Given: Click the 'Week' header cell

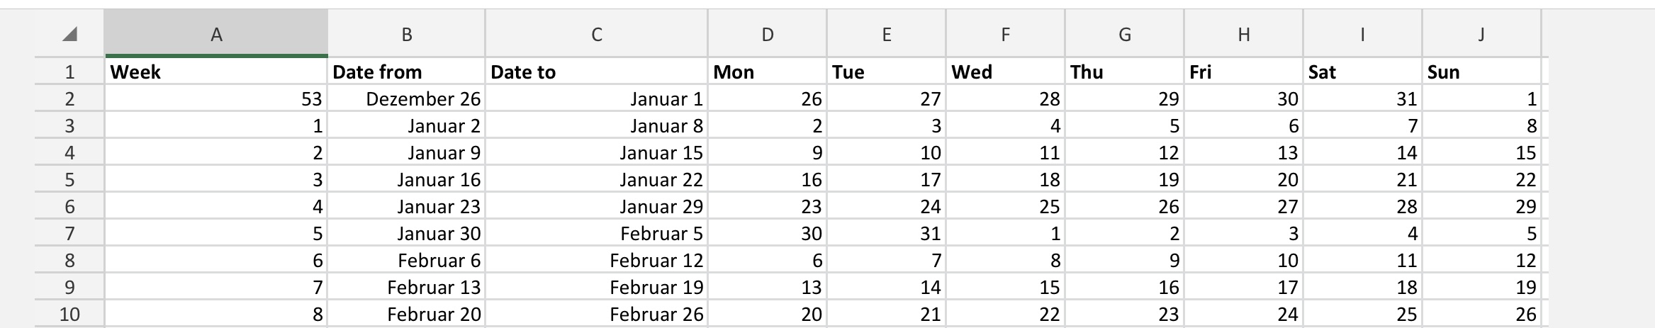Looking at the screenshot, I should pyautogui.click(x=216, y=72).
